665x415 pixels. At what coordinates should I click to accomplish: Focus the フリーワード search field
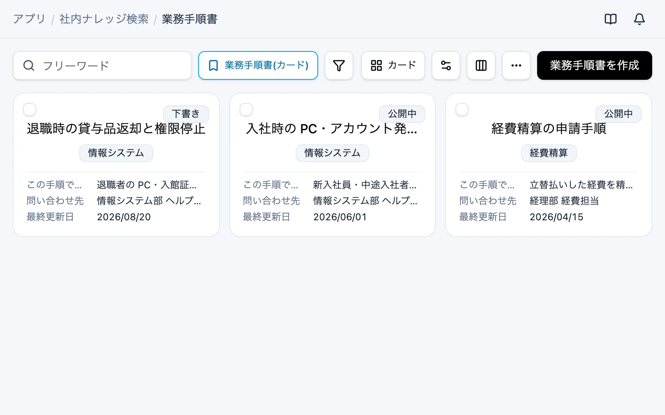pyautogui.click(x=102, y=65)
